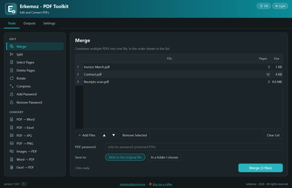Choose 'In a folder I choose' save option
The height and width of the screenshot is (188, 292).
coord(165,157)
